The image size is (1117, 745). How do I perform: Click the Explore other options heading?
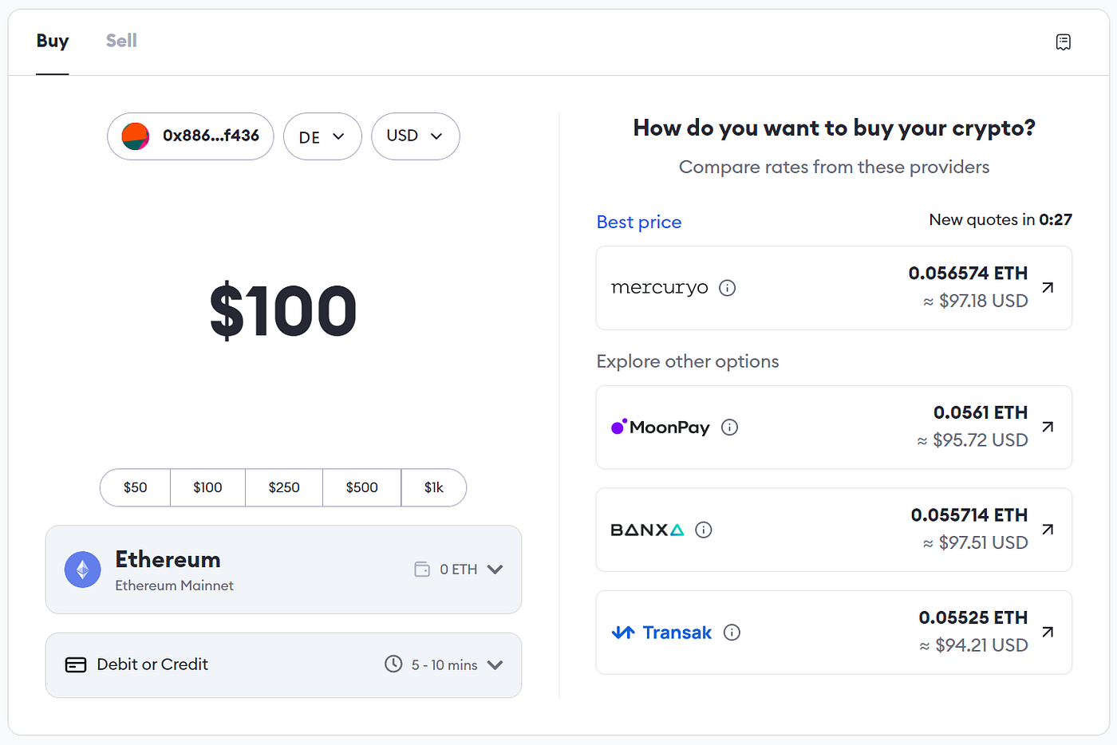tap(688, 362)
